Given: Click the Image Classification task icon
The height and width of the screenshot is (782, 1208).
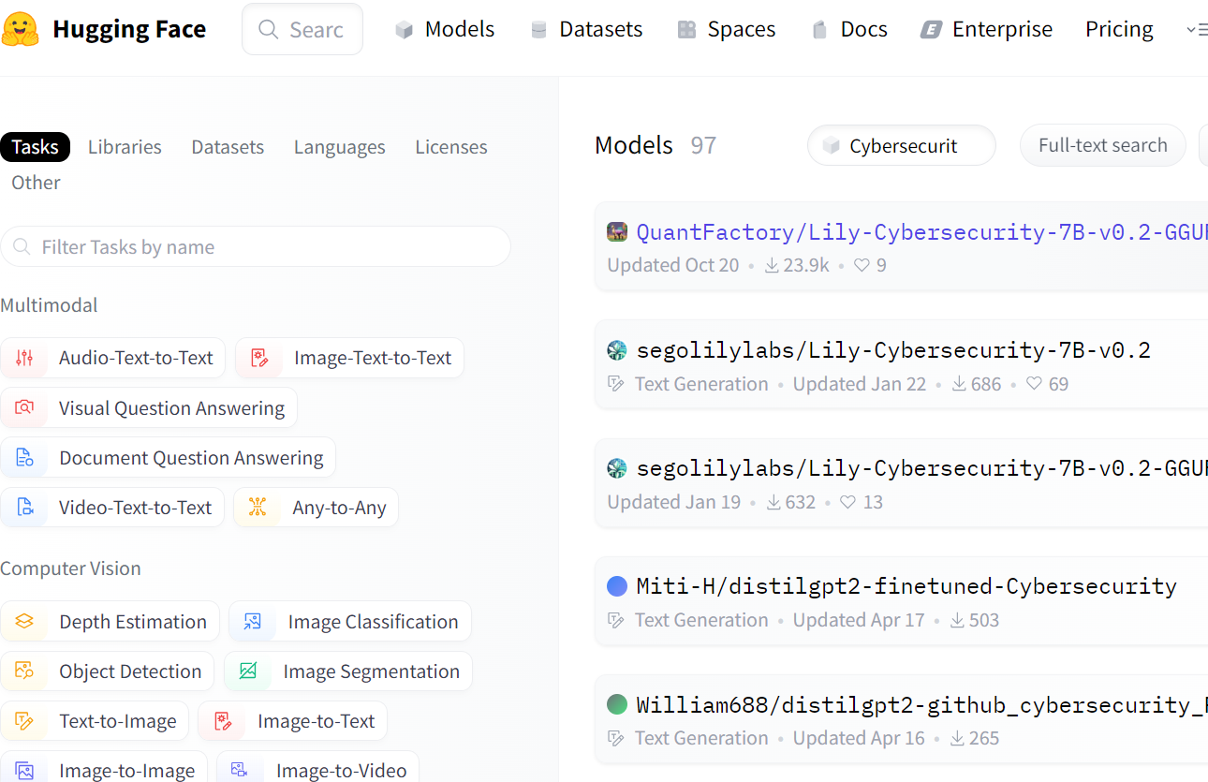Looking at the screenshot, I should (253, 622).
